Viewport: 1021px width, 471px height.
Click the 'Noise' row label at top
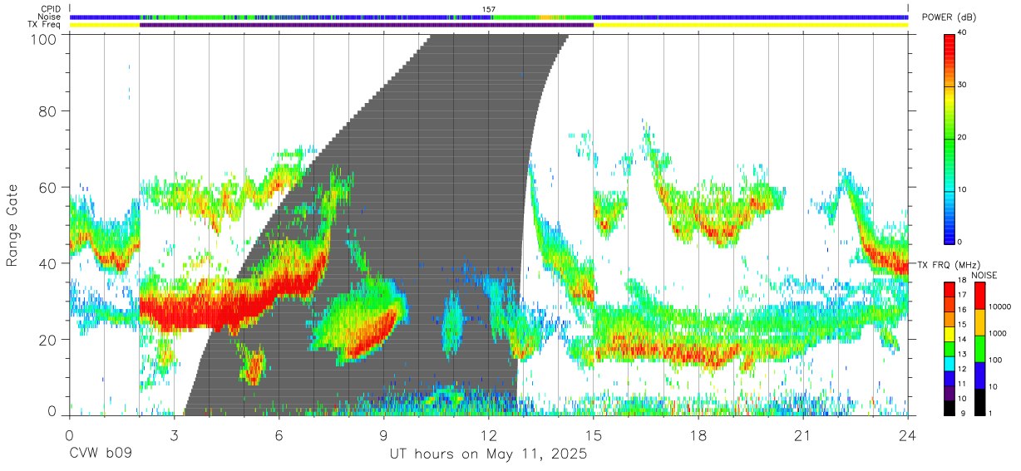[49, 17]
